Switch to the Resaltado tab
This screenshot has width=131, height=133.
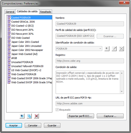point(46,12)
